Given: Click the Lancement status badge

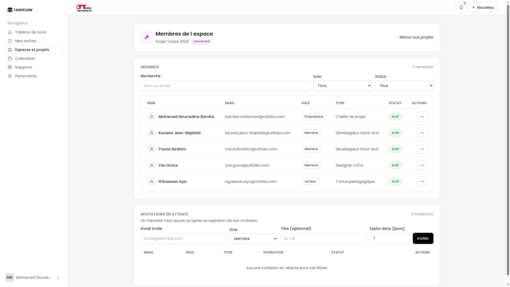Looking at the screenshot, I should [201, 41].
